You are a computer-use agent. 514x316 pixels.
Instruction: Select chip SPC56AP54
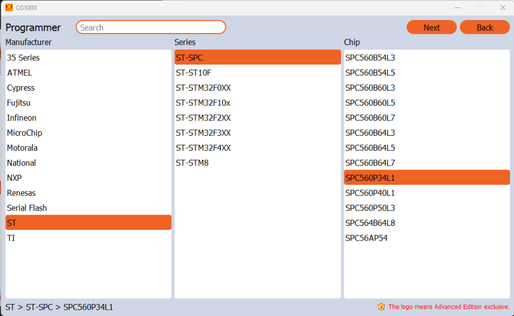[x=366, y=238]
